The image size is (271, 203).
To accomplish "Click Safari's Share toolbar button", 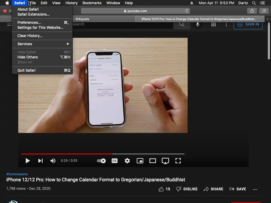I will click(252, 11).
